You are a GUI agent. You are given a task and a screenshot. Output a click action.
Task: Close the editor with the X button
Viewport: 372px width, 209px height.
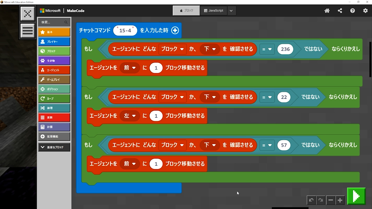point(28,14)
